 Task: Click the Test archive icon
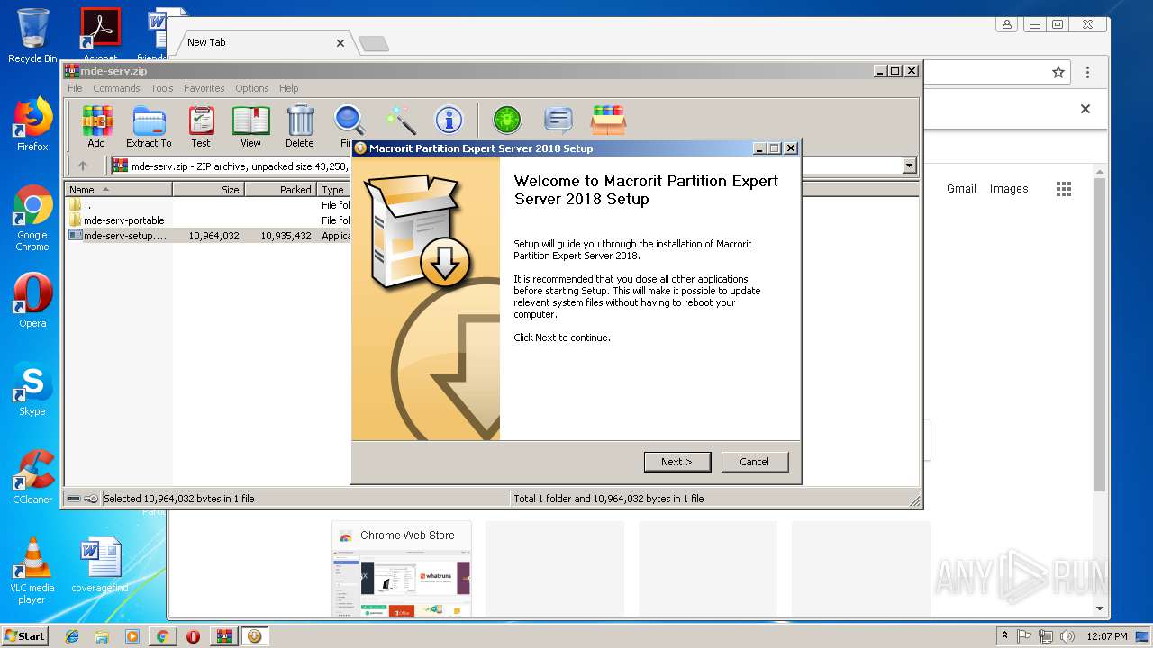(x=201, y=126)
